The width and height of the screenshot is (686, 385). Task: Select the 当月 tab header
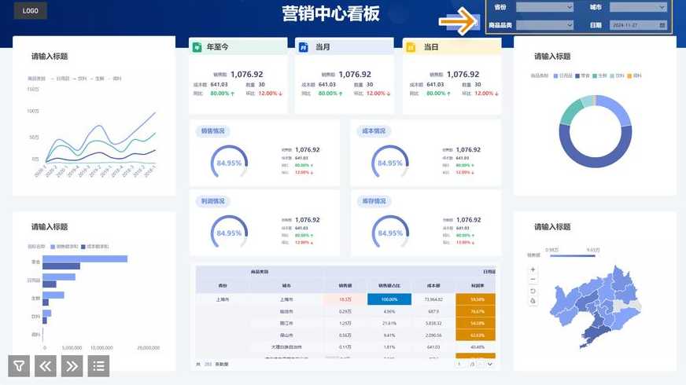[345, 47]
